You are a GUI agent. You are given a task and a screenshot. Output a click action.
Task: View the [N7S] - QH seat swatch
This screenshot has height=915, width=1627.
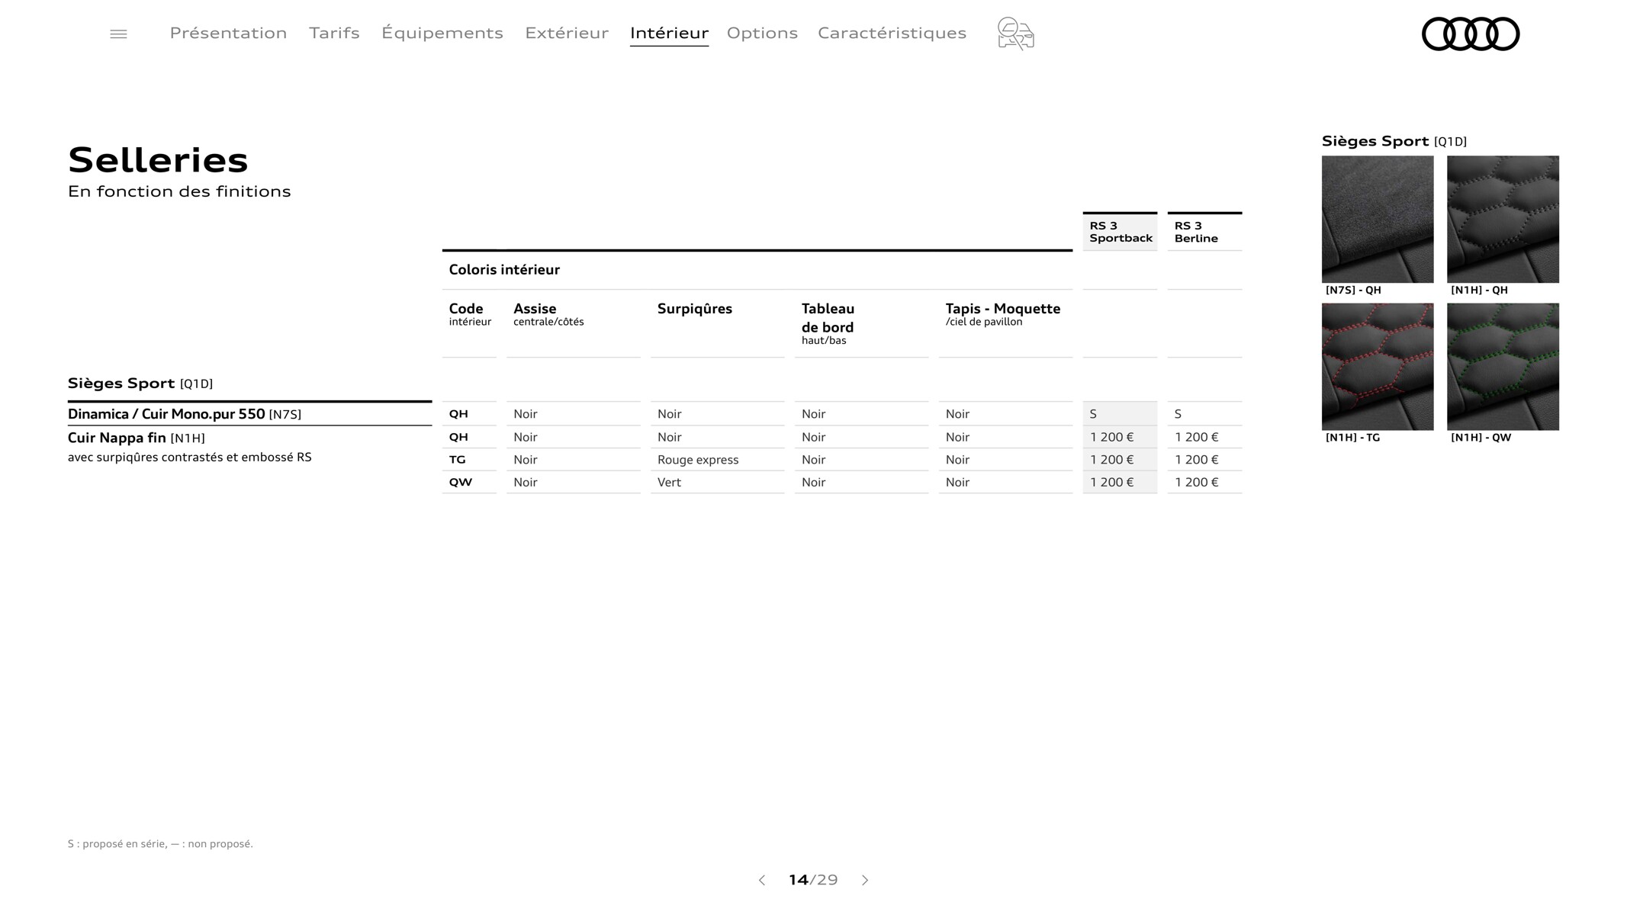point(1378,219)
